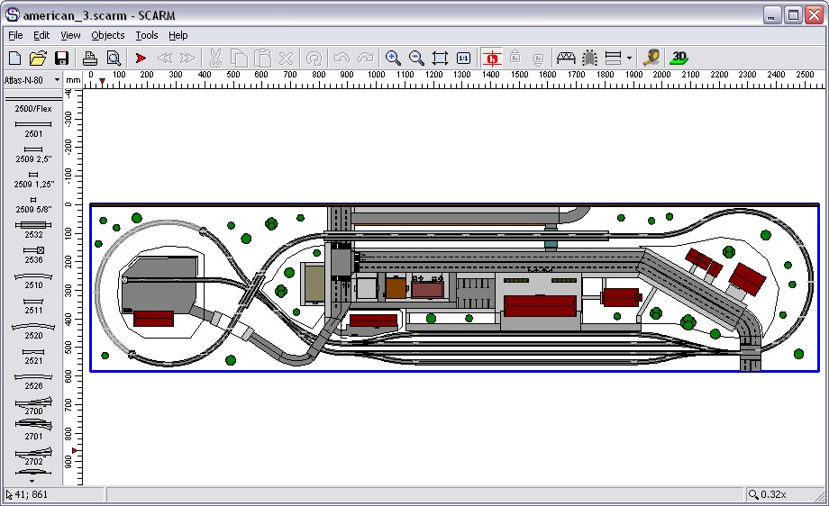Open Print Preview icon
Viewport: 829px width, 506px height.
click(114, 58)
